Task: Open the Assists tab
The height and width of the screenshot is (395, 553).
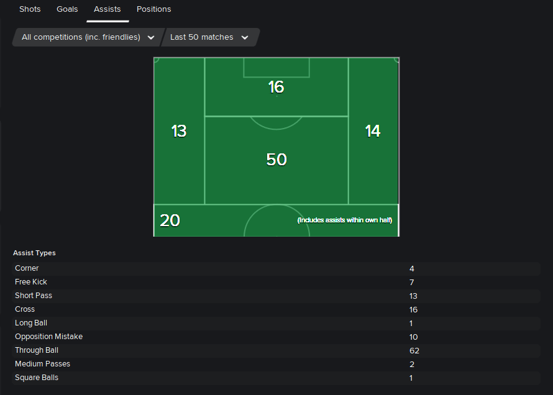Action: pyautogui.click(x=107, y=9)
